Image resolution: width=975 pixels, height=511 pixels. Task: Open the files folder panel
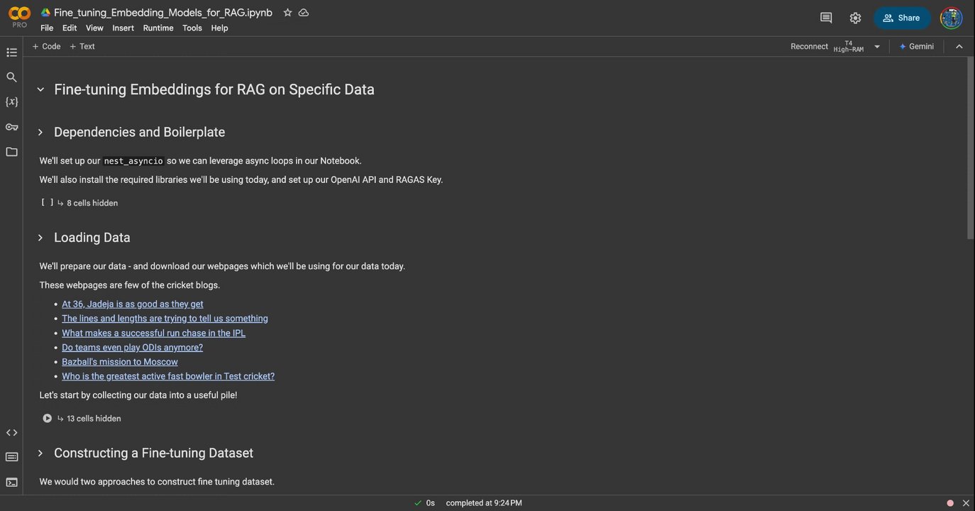[x=11, y=152]
